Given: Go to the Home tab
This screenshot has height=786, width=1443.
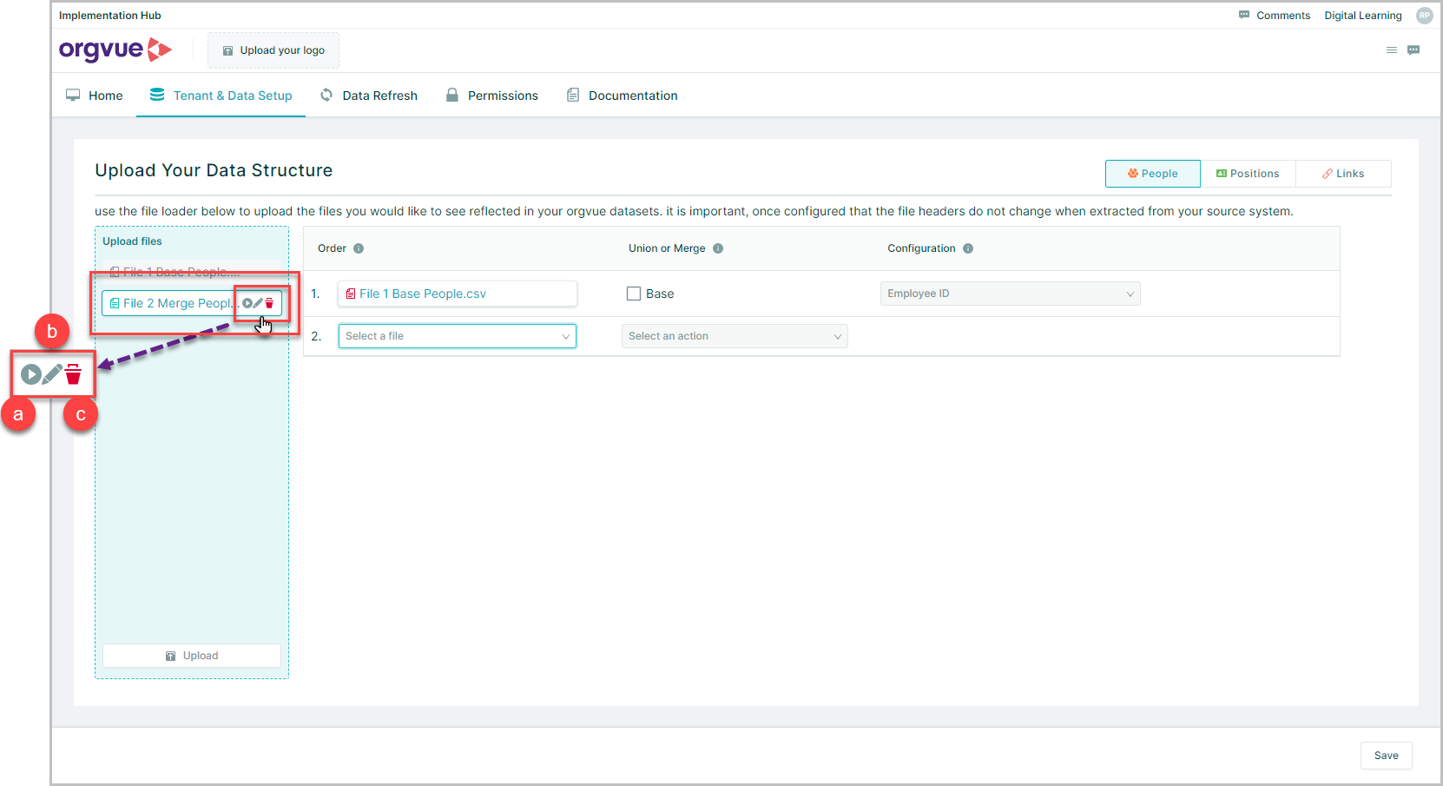Looking at the screenshot, I should tap(95, 96).
